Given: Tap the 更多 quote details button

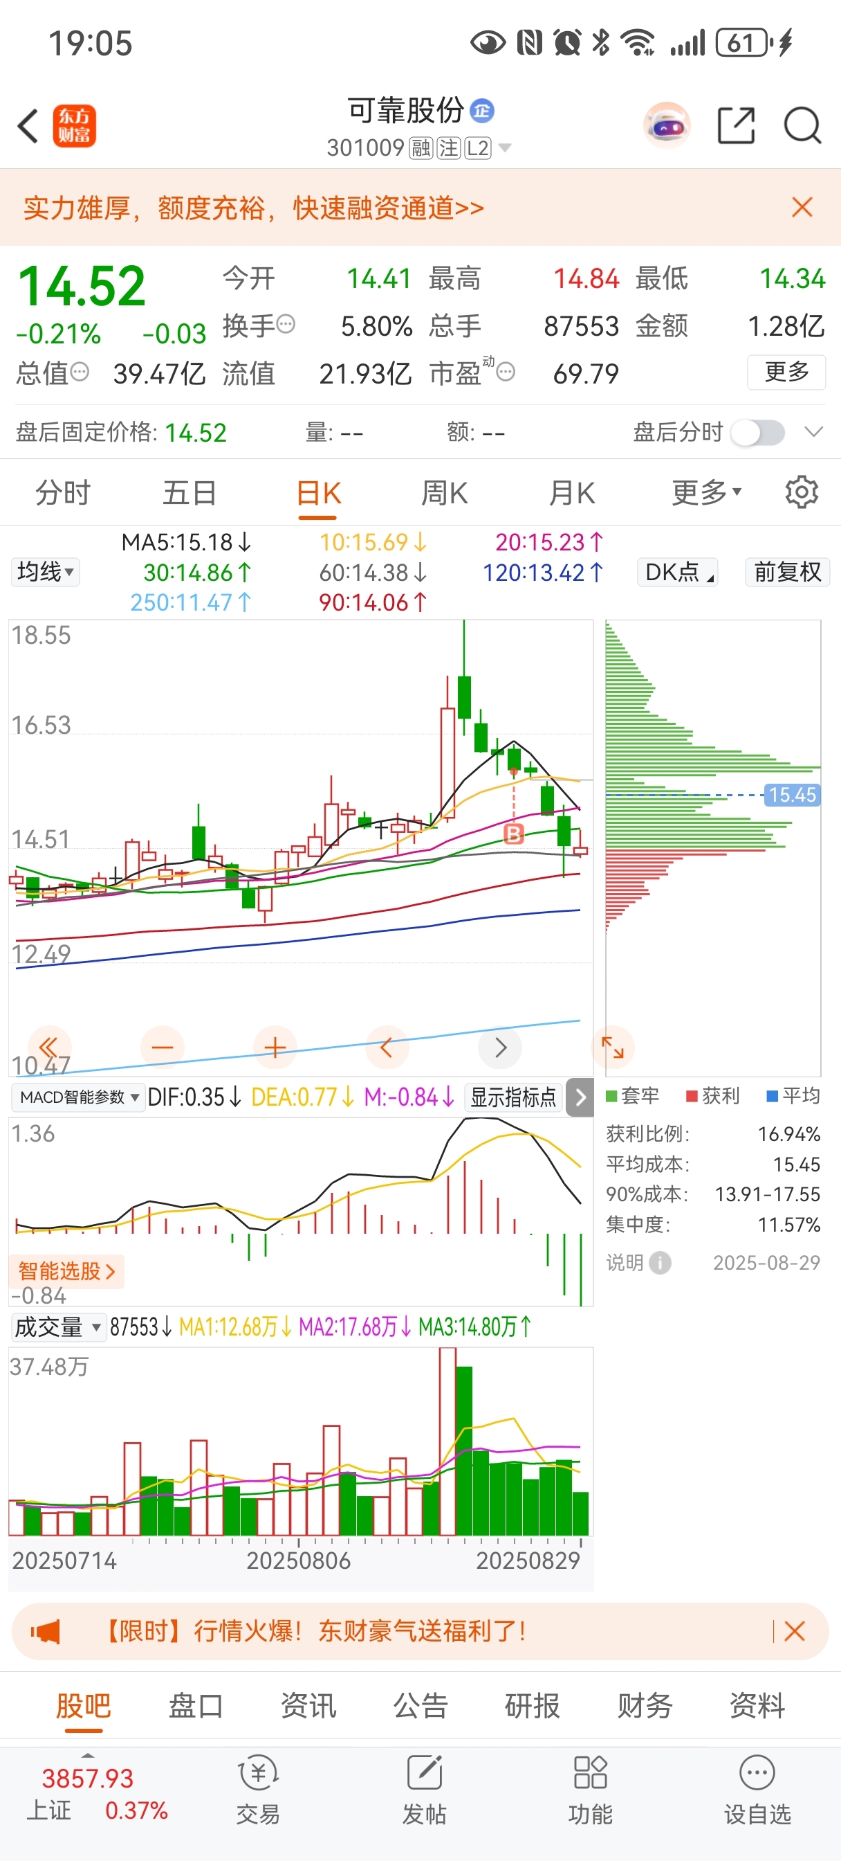Looking at the screenshot, I should [787, 372].
